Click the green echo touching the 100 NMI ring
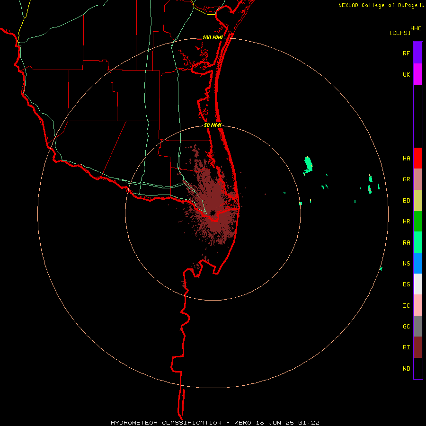Image resolution: width=426 pixels, height=426 pixels. [381, 269]
